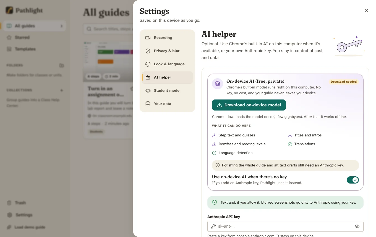The image size is (376, 237).
Task: Click the chip icon for On-device AI
Action: [218, 84]
